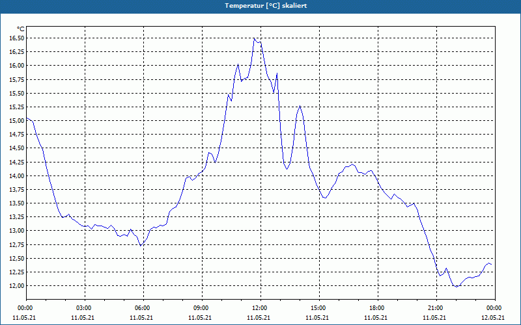Click the 12,75 y-axis value

17,245
